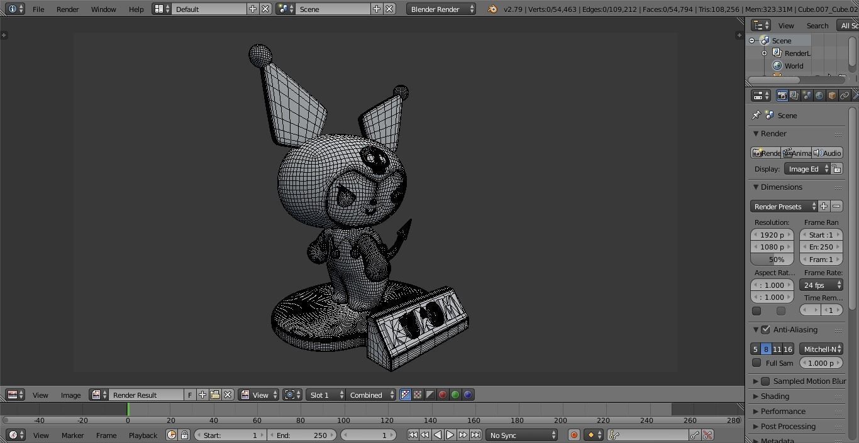This screenshot has height=443, width=859.
Task: Enable Full Sample checkbox
Action: 756,363
